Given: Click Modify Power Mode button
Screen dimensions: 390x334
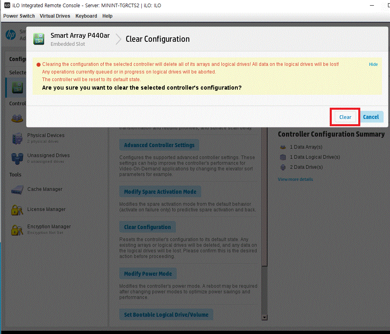Looking at the screenshot, I should click(148, 274).
